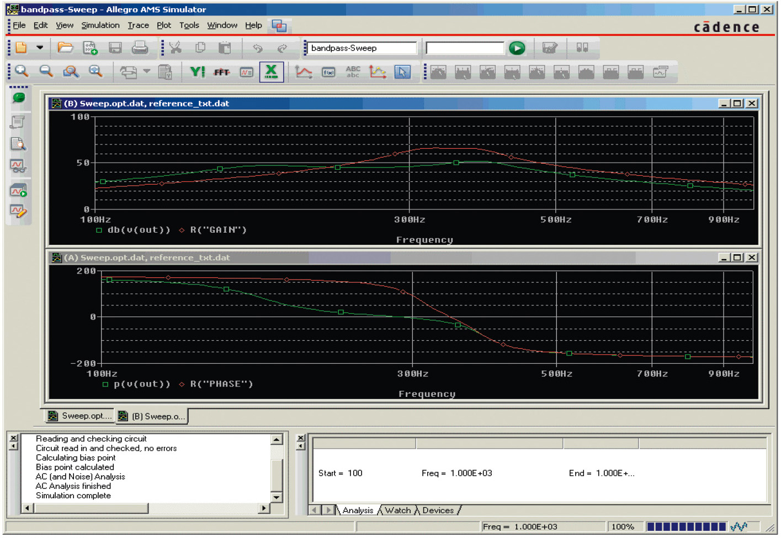This screenshot has height=538, width=781.
Task: Toggle the Log Y axis icon
Action: coord(198,72)
